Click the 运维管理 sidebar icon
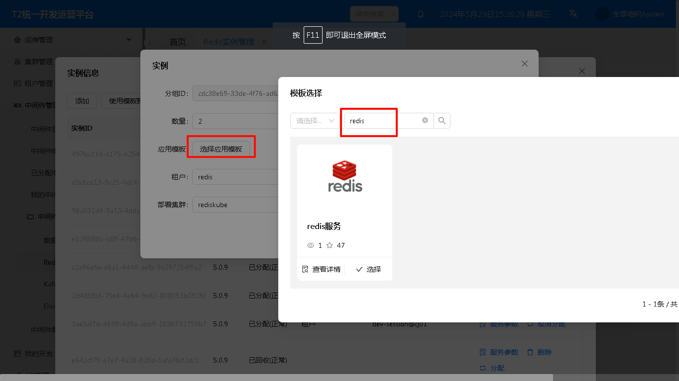 coord(17,40)
